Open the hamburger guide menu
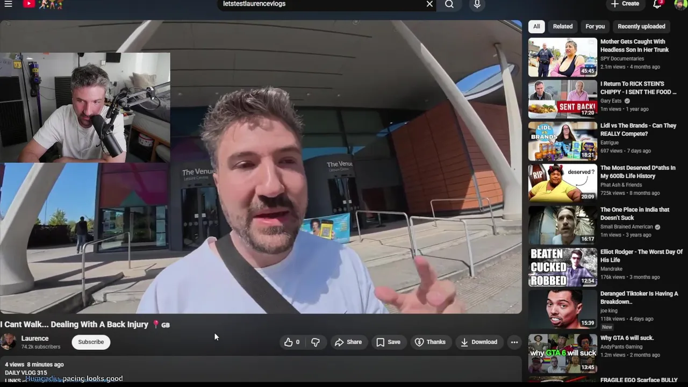Image resolution: width=688 pixels, height=387 pixels. pos(8,4)
